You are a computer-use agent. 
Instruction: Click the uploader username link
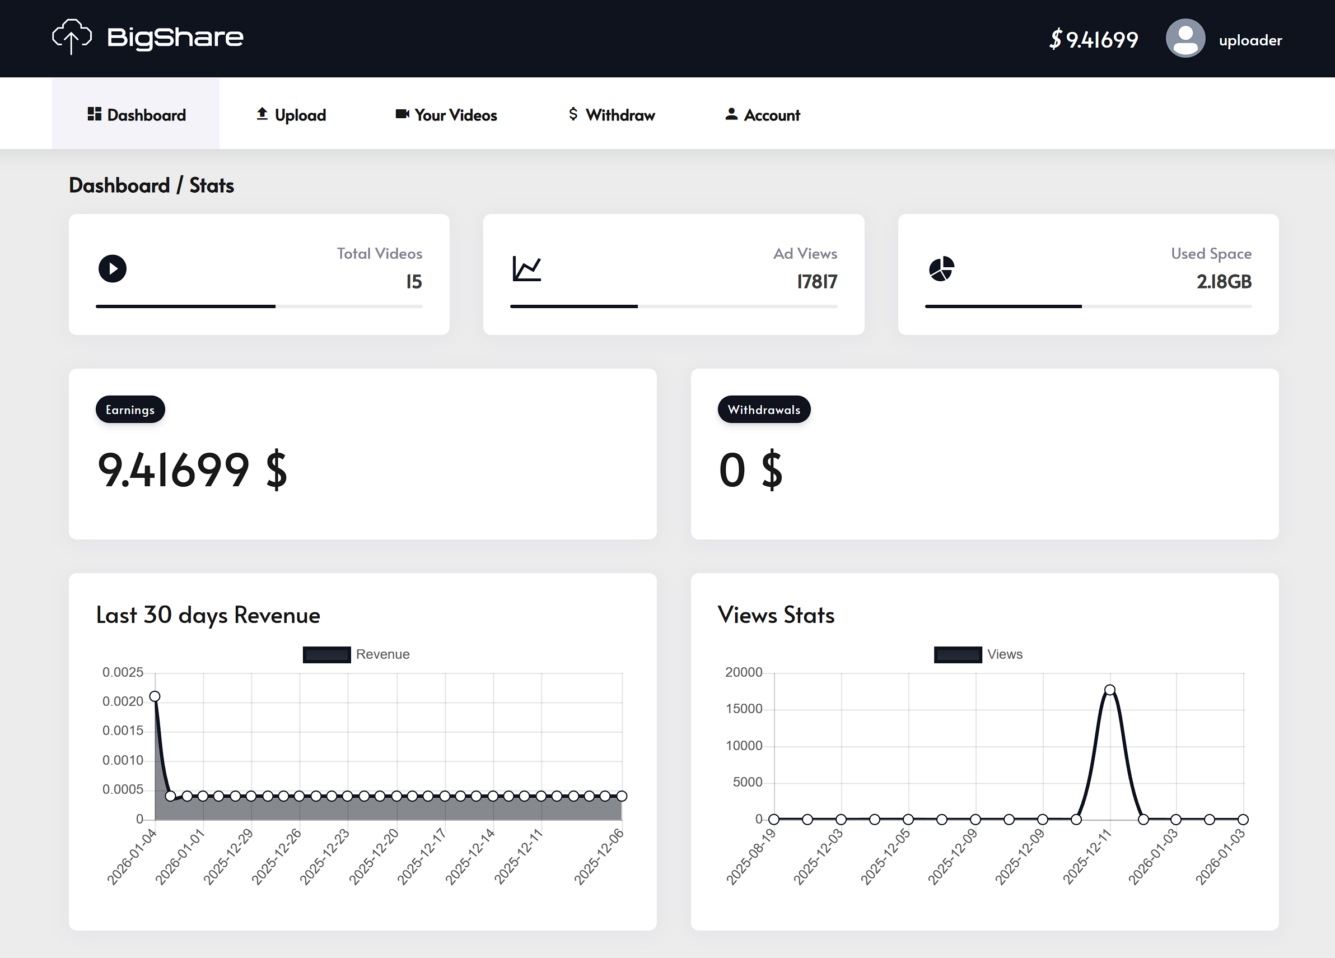(1250, 40)
